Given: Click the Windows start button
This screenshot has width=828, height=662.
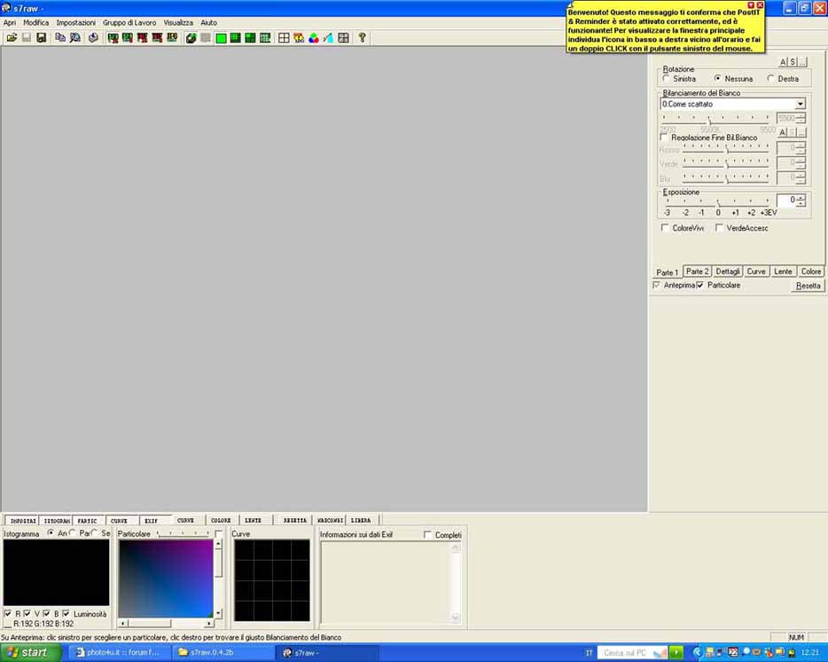Looking at the screenshot, I should click(31, 652).
